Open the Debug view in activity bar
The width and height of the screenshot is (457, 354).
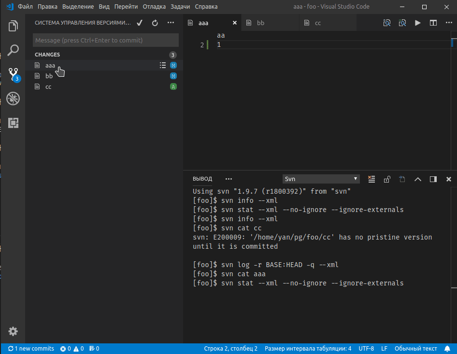(x=13, y=99)
